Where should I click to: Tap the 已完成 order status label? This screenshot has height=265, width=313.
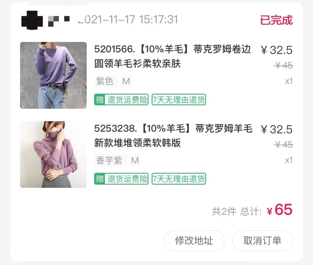276,20
